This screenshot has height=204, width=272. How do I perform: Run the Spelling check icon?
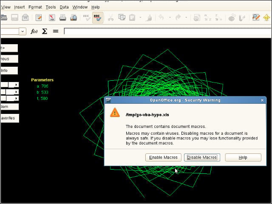click(x=87, y=17)
